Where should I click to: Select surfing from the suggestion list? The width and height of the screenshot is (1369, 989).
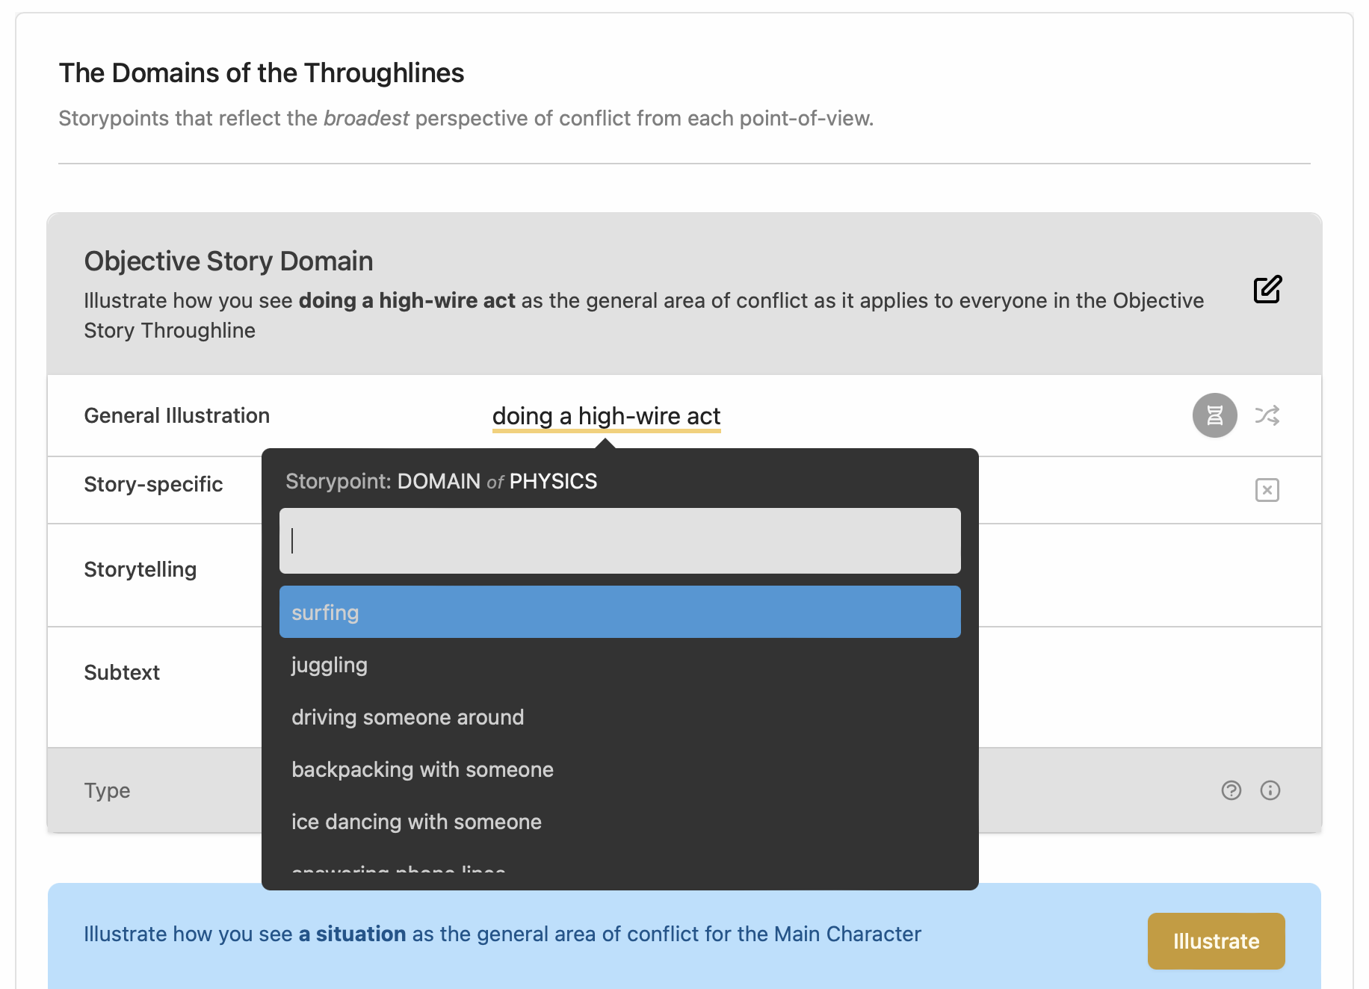[620, 612]
